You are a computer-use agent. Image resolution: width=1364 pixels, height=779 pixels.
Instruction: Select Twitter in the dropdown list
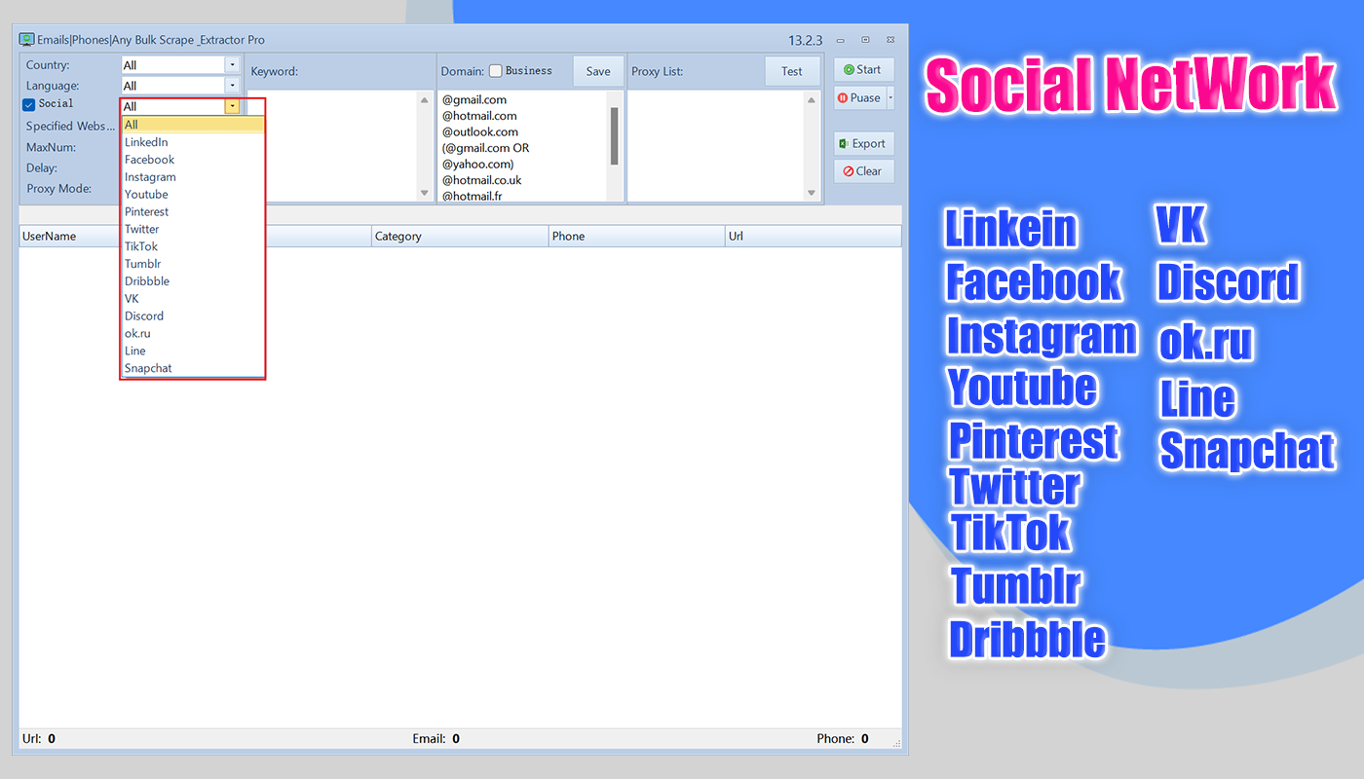(193, 230)
